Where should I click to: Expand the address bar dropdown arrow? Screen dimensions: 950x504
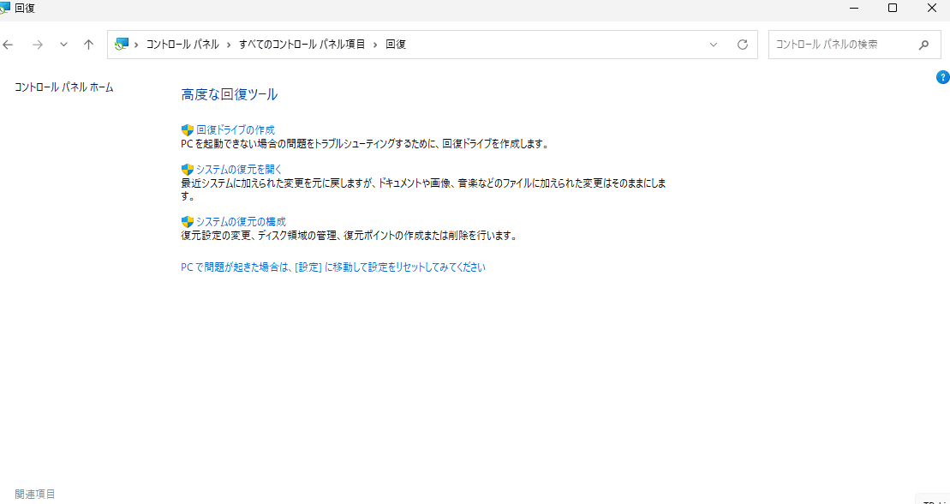714,45
